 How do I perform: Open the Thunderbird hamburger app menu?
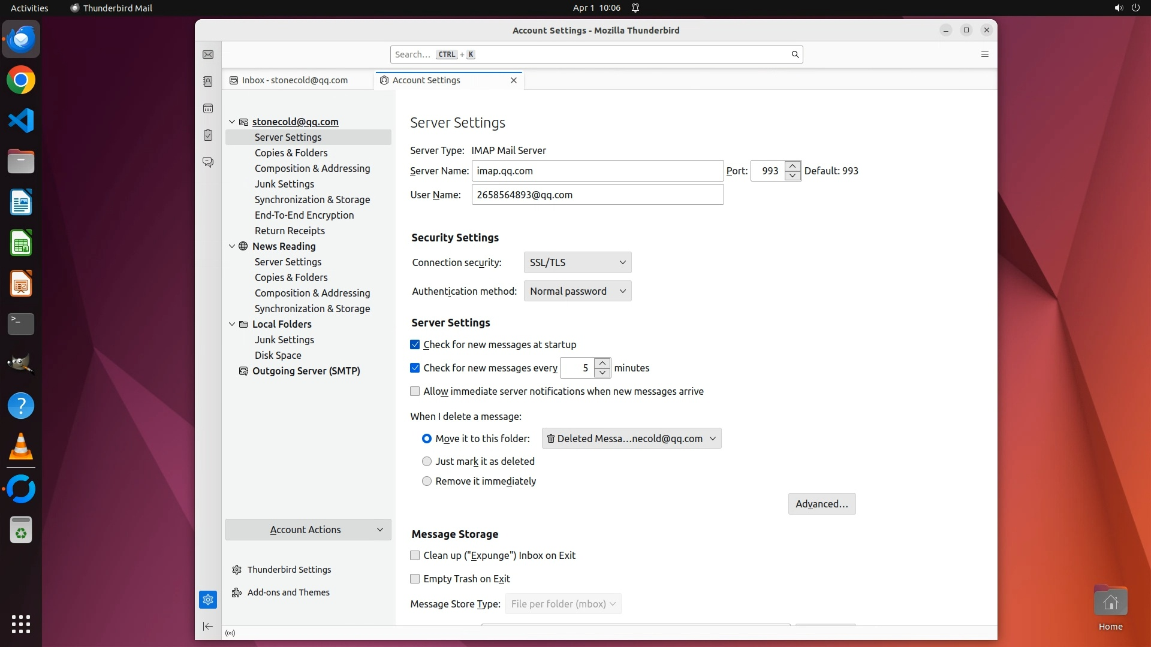point(984,55)
